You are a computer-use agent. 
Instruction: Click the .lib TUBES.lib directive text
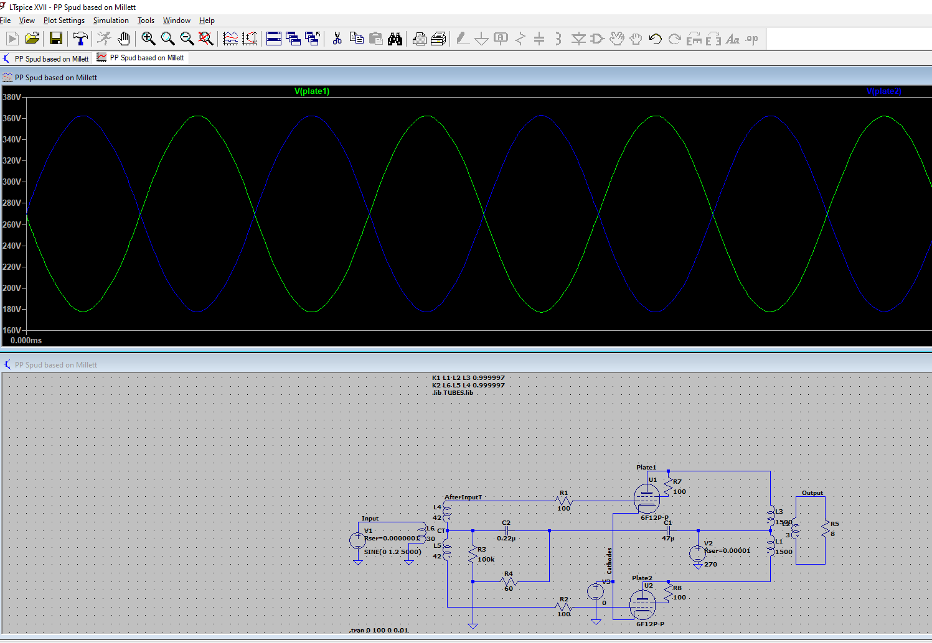coord(453,393)
